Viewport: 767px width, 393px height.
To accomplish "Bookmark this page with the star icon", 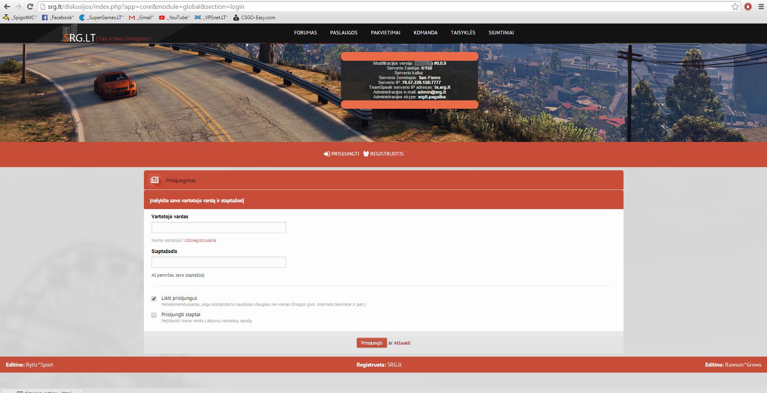I will [x=735, y=6].
